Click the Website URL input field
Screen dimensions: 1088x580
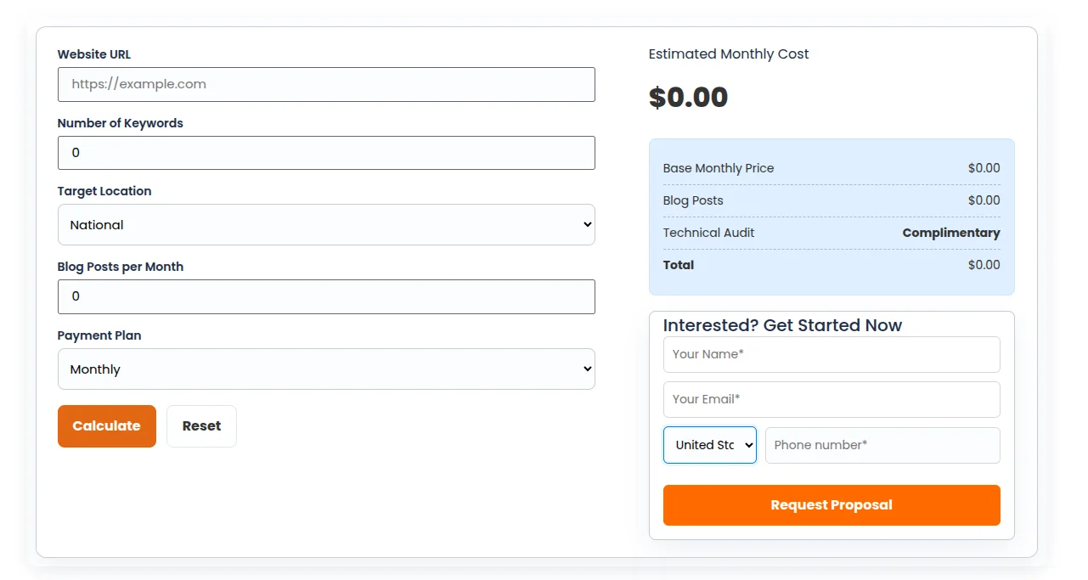click(x=326, y=84)
